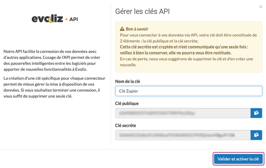Close the API key dialog
The height and width of the screenshot is (168, 266).
coord(260,6)
